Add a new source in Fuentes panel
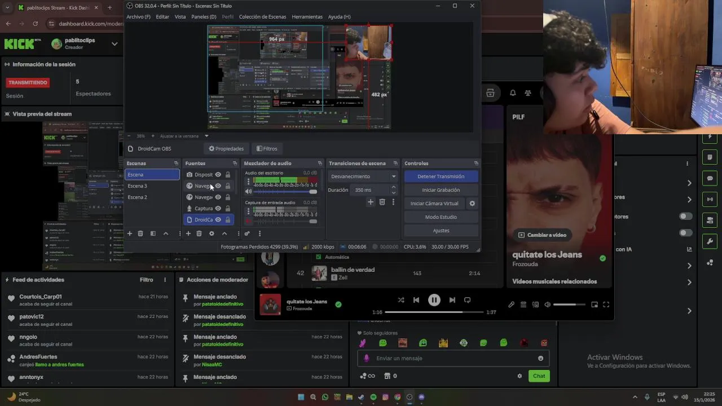This screenshot has width=722, height=406. click(188, 233)
